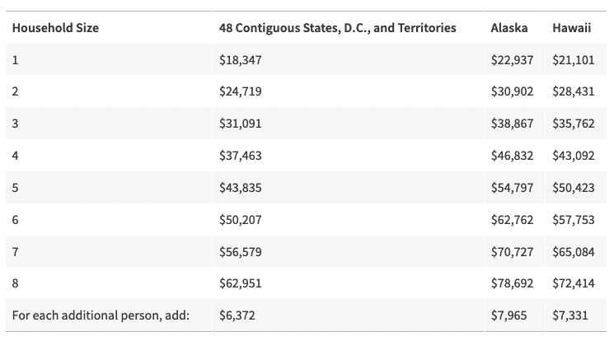Select the $6,372 additional person amount

coord(237,315)
